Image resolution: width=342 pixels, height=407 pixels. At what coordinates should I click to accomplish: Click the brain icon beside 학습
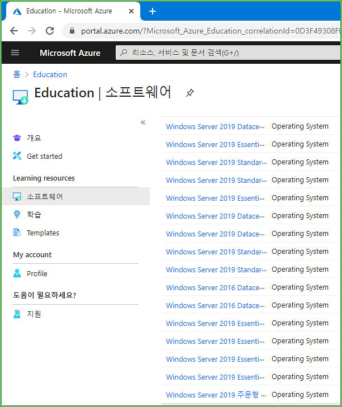17,215
